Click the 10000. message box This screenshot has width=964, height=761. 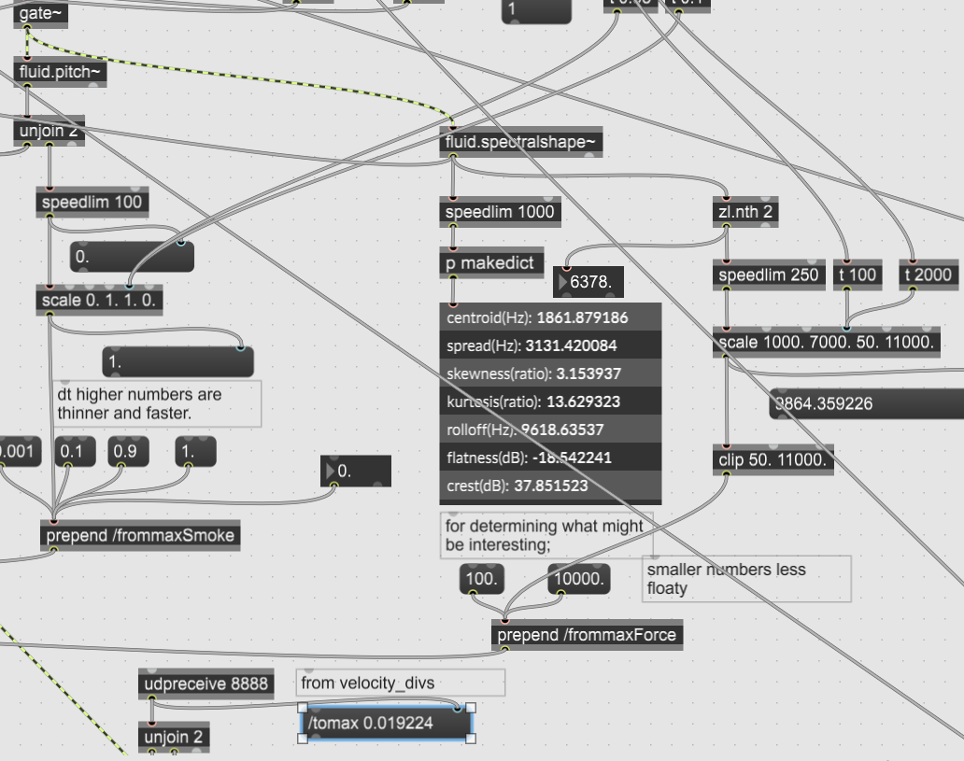579,579
